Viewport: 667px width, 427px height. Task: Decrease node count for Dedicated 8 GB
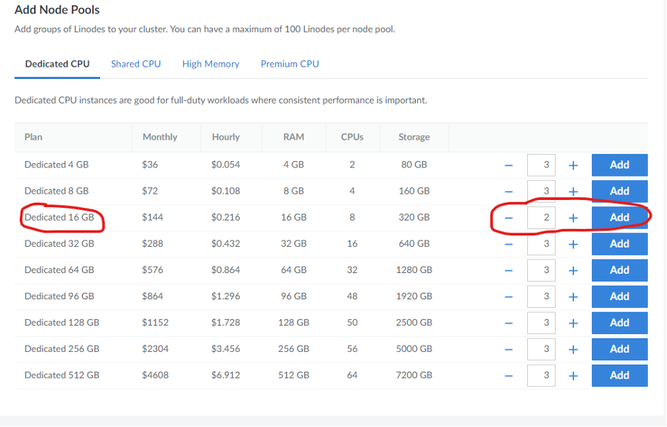pyautogui.click(x=508, y=192)
